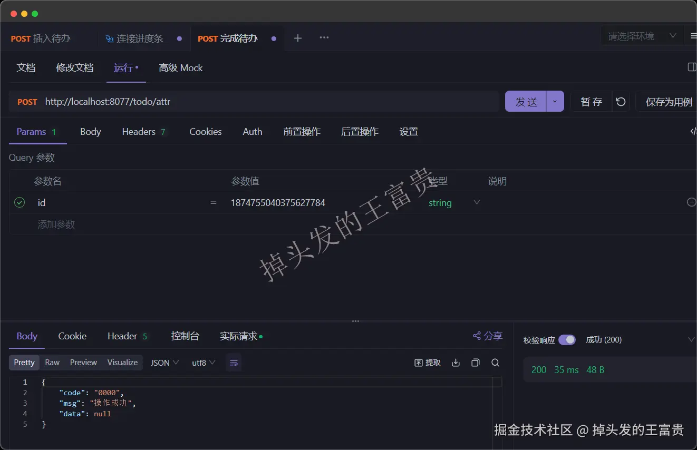The height and width of the screenshot is (450, 697).
Task: Open the response Header 5 tab
Action: pyautogui.click(x=127, y=336)
